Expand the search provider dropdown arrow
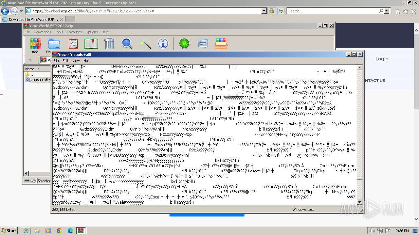The image size is (419, 235). 387,11
